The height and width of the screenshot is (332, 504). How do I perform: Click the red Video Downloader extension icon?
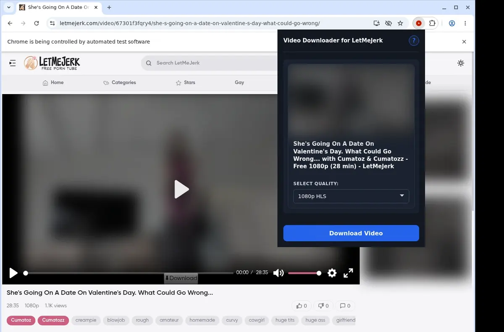419,24
